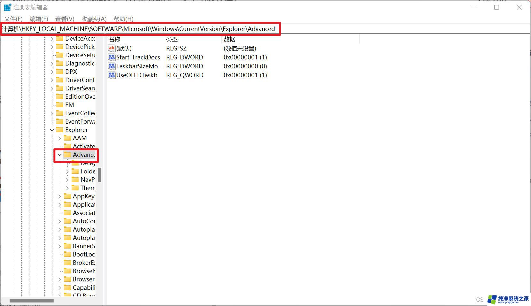
Task: Select the NavP tree item label
Action: point(88,180)
